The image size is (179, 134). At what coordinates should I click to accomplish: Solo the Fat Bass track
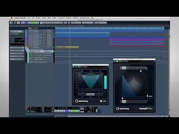click(32, 30)
